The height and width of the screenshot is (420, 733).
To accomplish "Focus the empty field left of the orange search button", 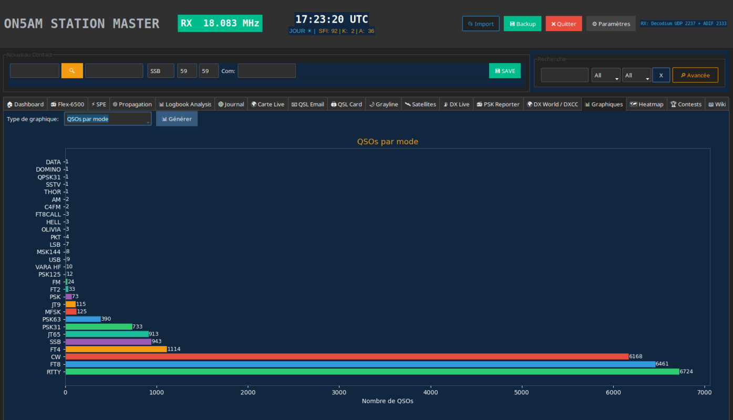I will point(35,71).
